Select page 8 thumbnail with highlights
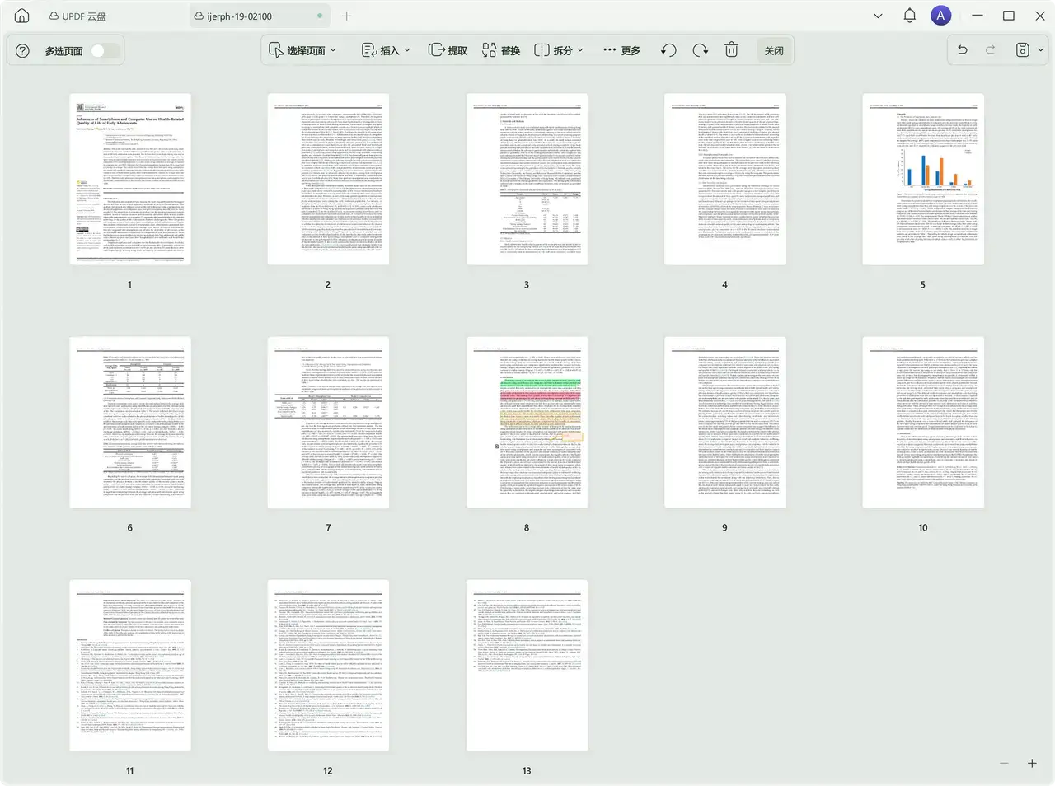Image resolution: width=1055 pixels, height=786 pixels. pyautogui.click(x=527, y=422)
